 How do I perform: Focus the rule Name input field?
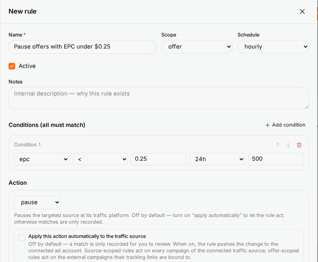pyautogui.click(x=82, y=47)
